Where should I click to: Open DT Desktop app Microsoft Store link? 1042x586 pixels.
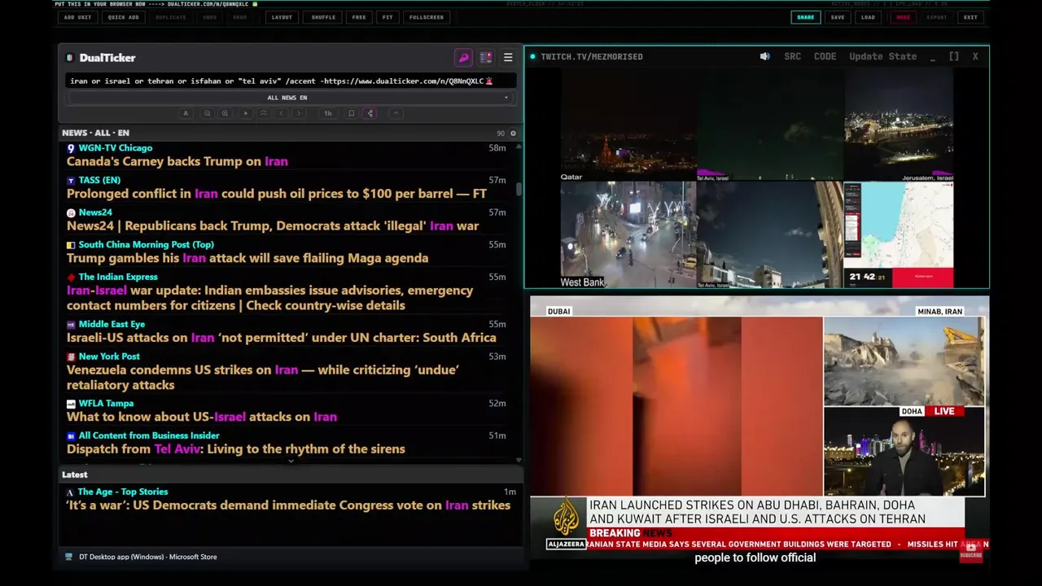tap(147, 557)
